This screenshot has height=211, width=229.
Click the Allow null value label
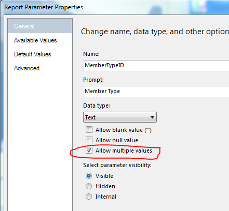(117, 140)
